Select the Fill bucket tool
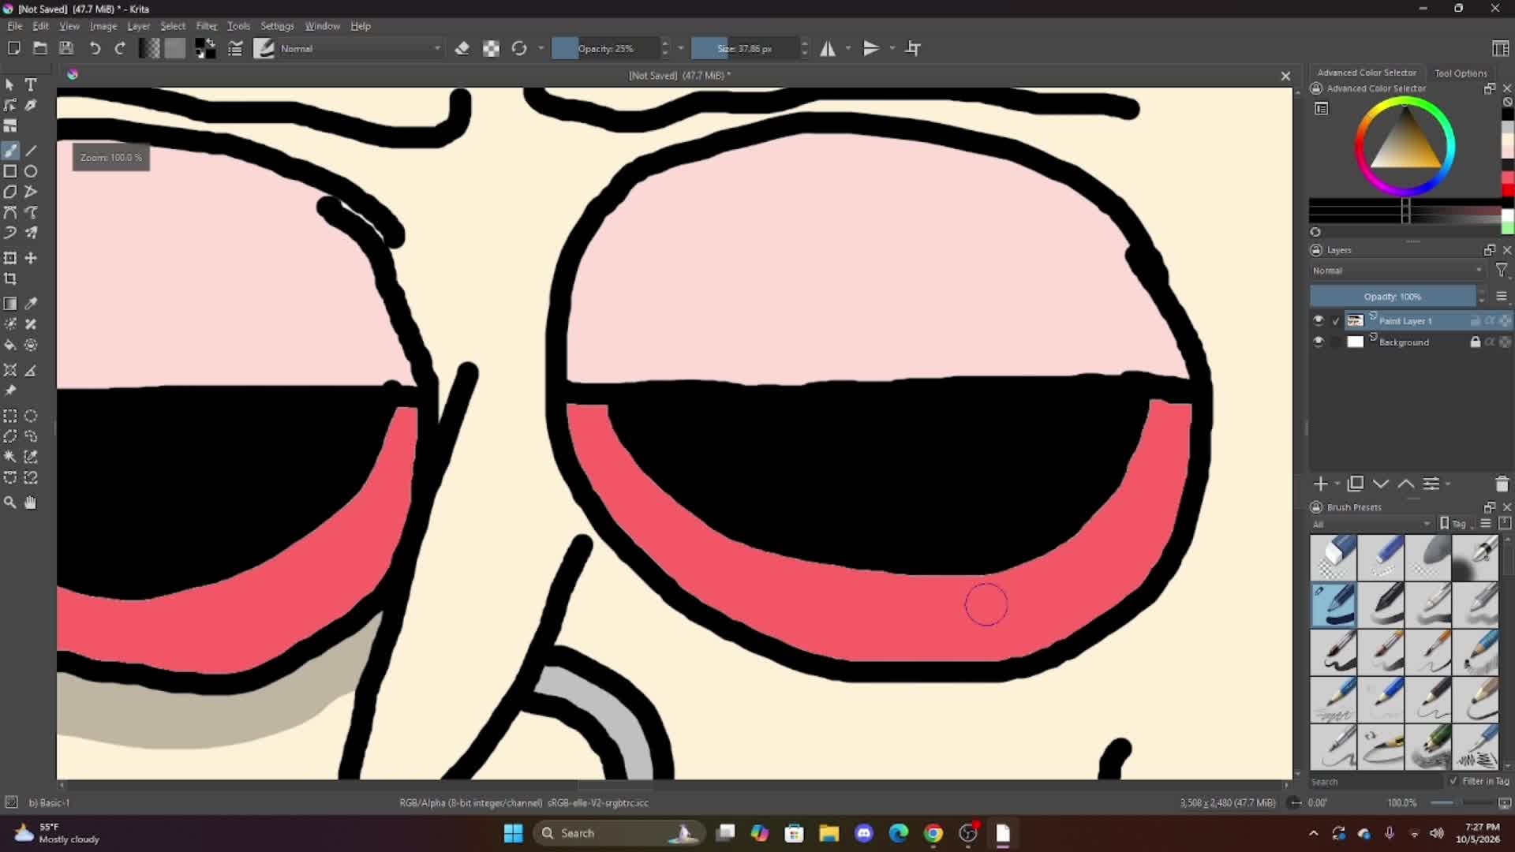Viewport: 1515px width, 852px height. 10,345
